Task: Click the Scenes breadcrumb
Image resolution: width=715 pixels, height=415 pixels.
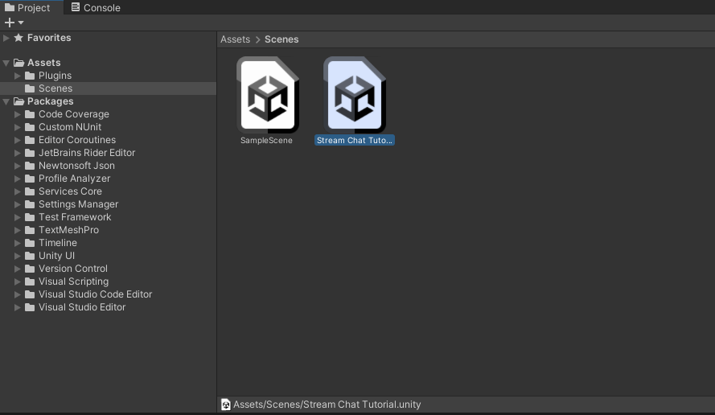Action: (281, 39)
